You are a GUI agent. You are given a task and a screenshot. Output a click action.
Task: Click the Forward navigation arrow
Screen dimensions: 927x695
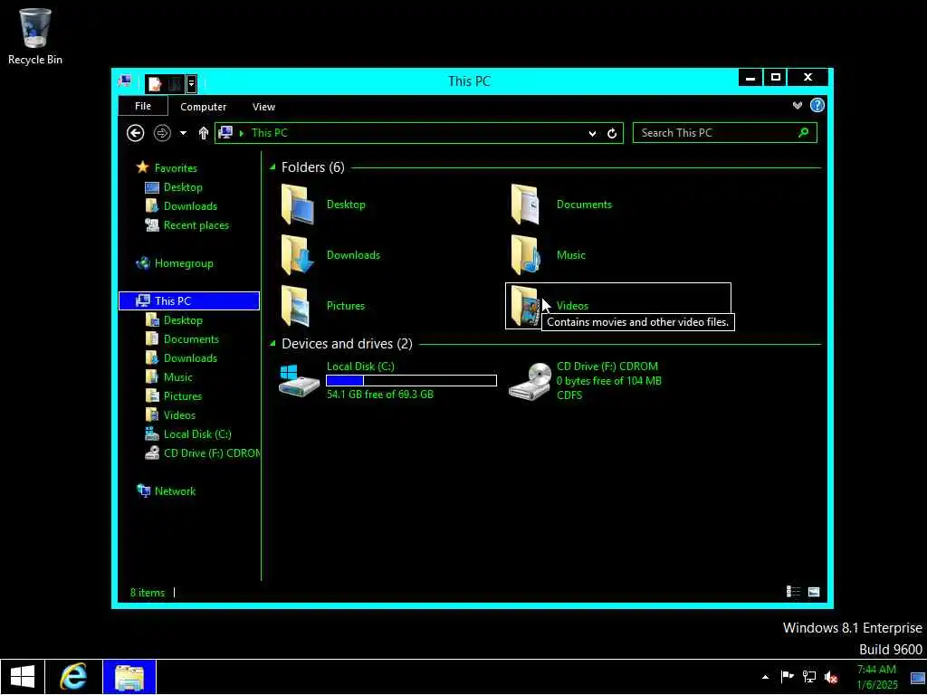pos(162,133)
